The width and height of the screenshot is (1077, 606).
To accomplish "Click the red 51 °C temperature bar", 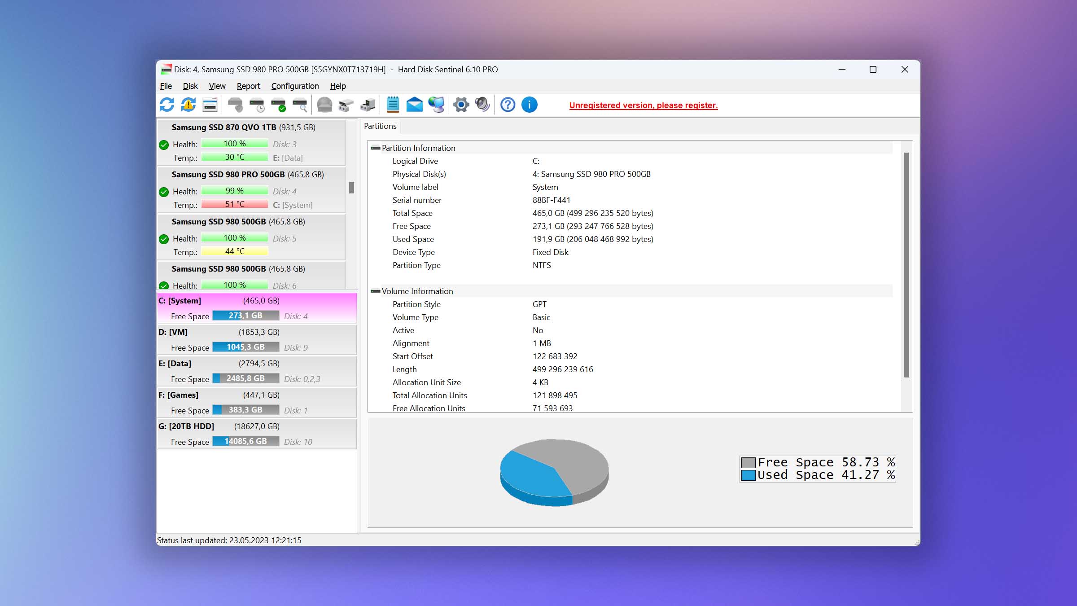I will click(x=235, y=204).
